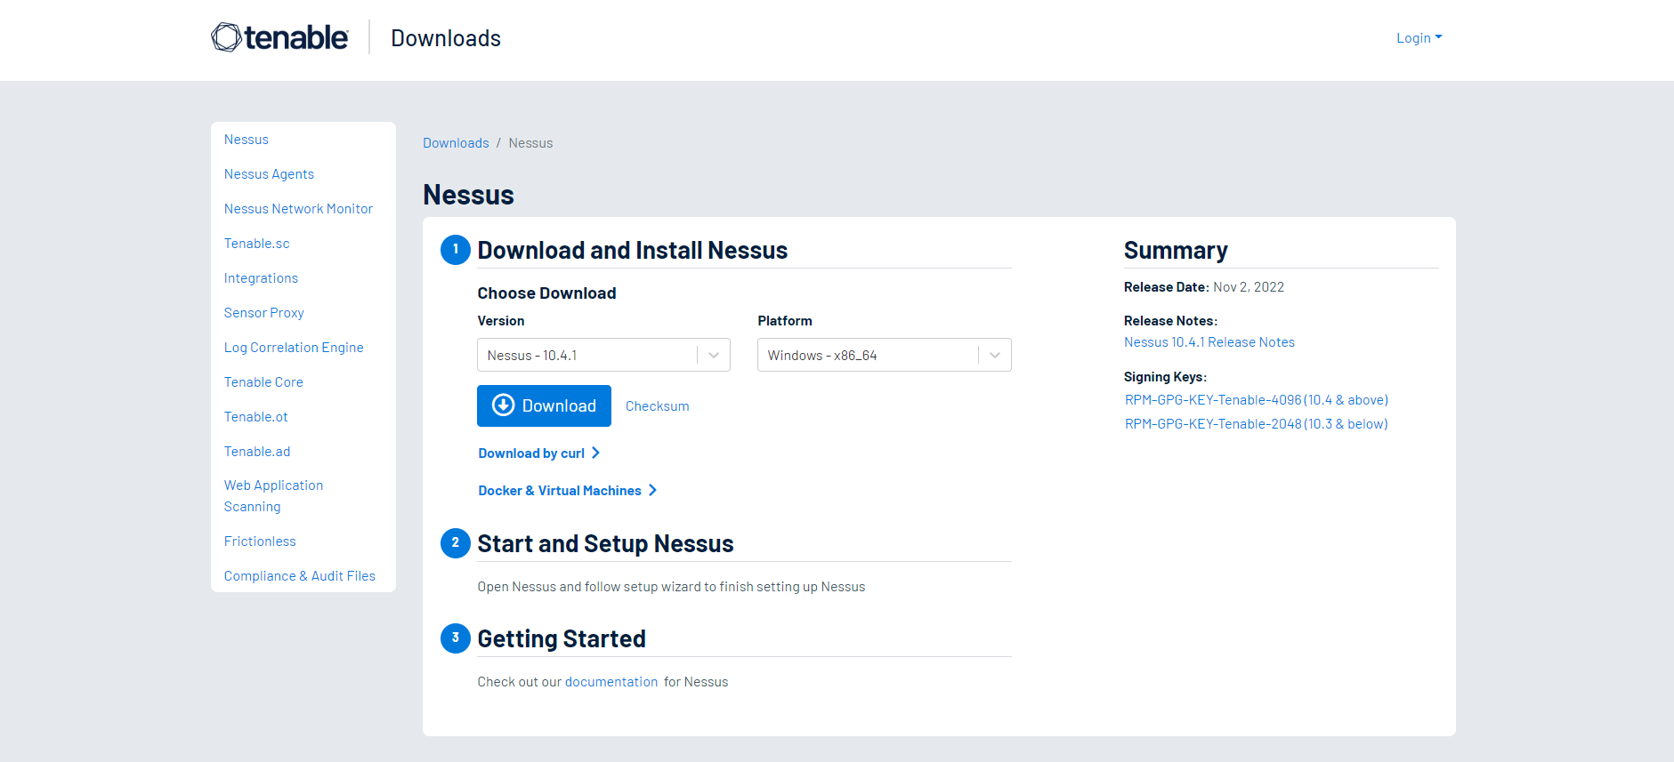Open Compliance & Audit Files in the sidebar
1674x762 pixels.
[300, 576]
